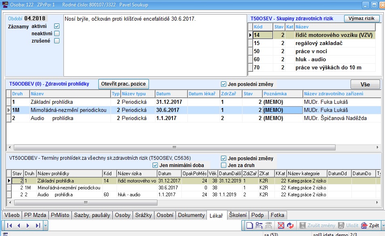Click previous record navigation arrow
Screen dimensions: 385x236
pyautogui.click(x=19, y=225)
